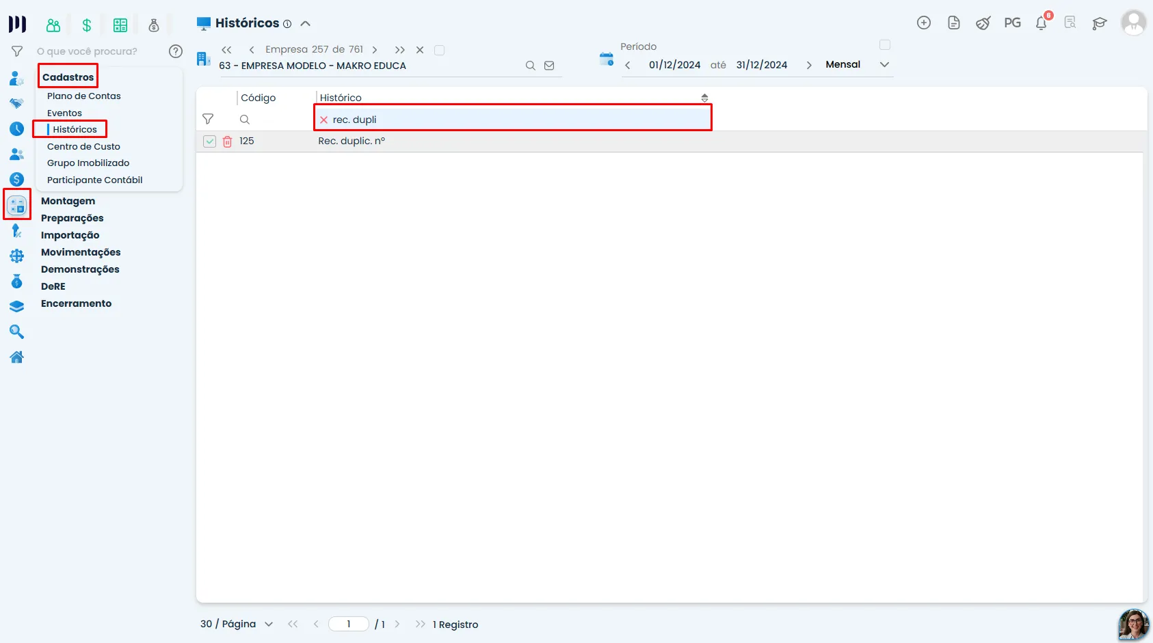Screen dimensions: 1153x643
Task: Click the document icon in top bar
Action: click(954, 23)
